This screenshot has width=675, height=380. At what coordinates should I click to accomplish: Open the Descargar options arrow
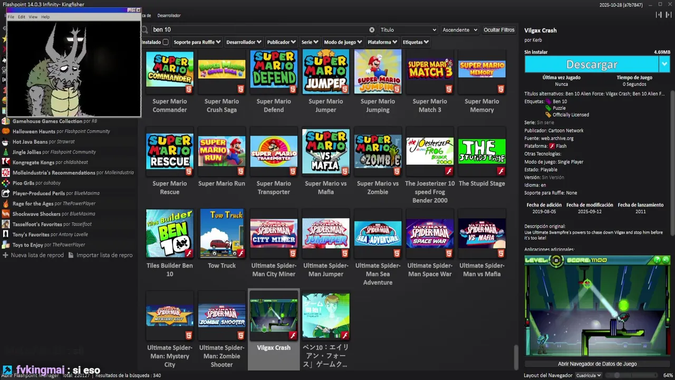click(664, 64)
